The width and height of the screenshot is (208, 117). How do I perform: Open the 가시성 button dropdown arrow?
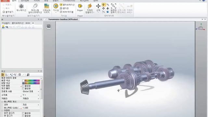56,12
